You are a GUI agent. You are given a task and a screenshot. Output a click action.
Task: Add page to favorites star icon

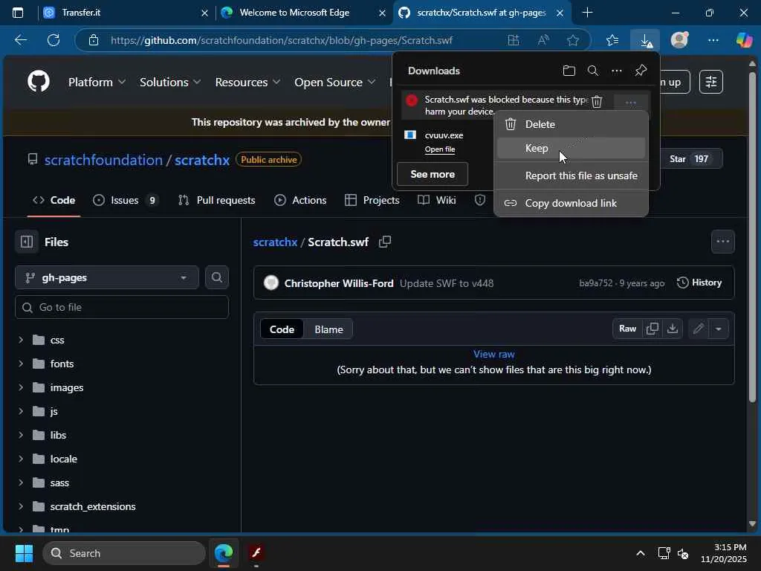573,40
